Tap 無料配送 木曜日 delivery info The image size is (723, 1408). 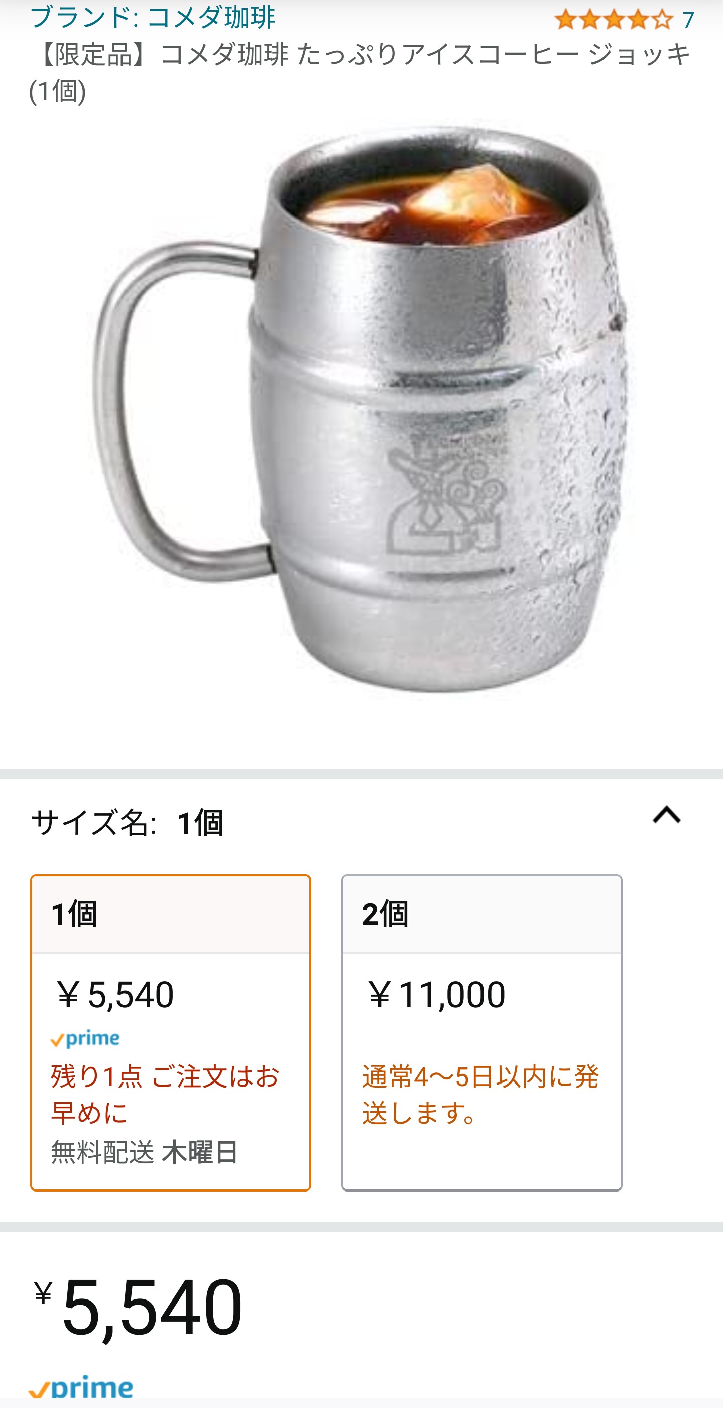145,1152
